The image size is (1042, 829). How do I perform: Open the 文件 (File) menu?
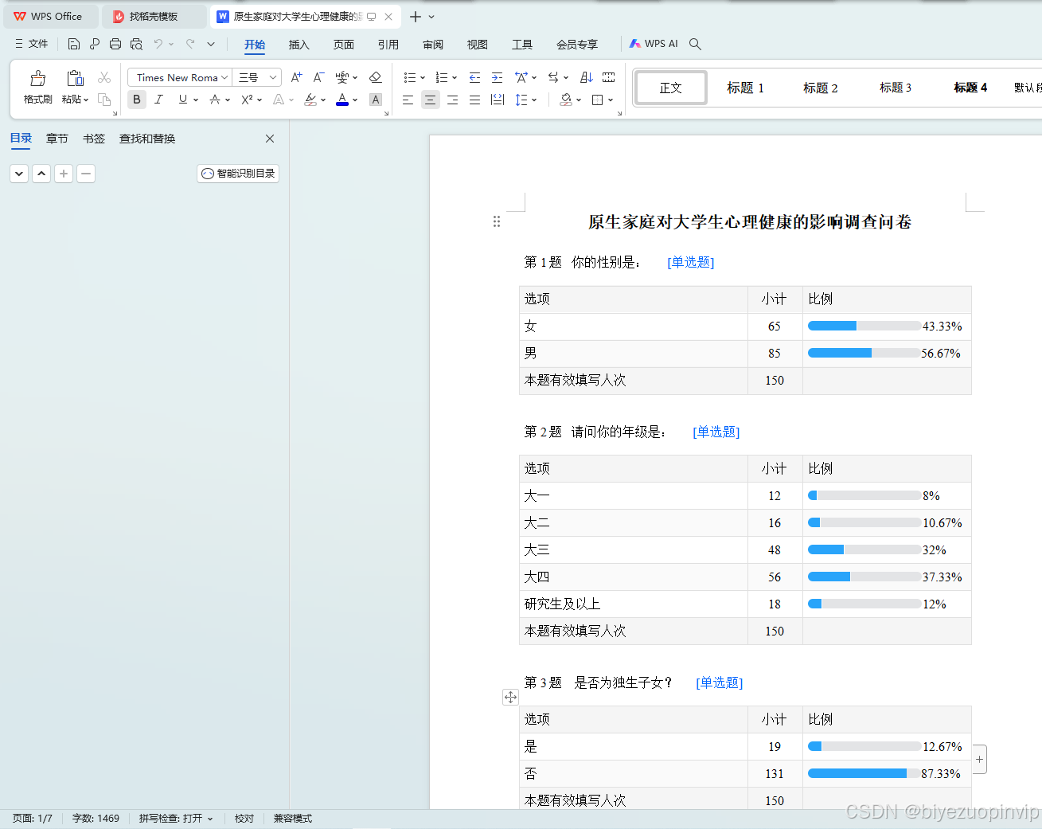[x=31, y=44]
